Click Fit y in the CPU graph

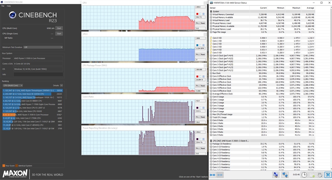tap(197, 23)
